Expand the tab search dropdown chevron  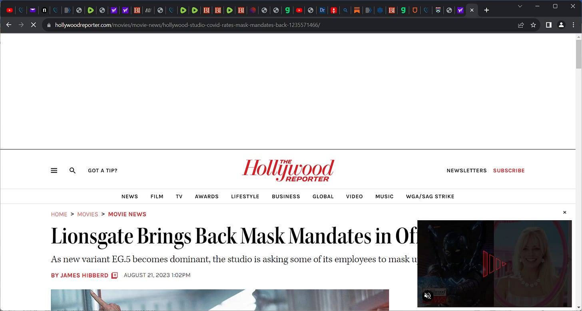[x=520, y=6]
